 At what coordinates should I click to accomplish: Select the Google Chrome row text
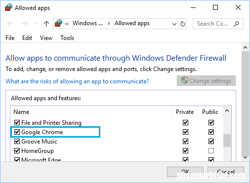(x=42, y=132)
